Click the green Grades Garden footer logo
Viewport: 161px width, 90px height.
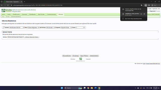pos(80,59)
